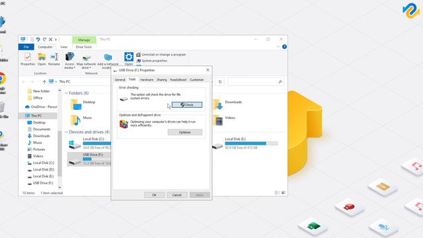423x238 pixels.
Task: Click the undo icon in quick access toolbar
Action: (38, 40)
